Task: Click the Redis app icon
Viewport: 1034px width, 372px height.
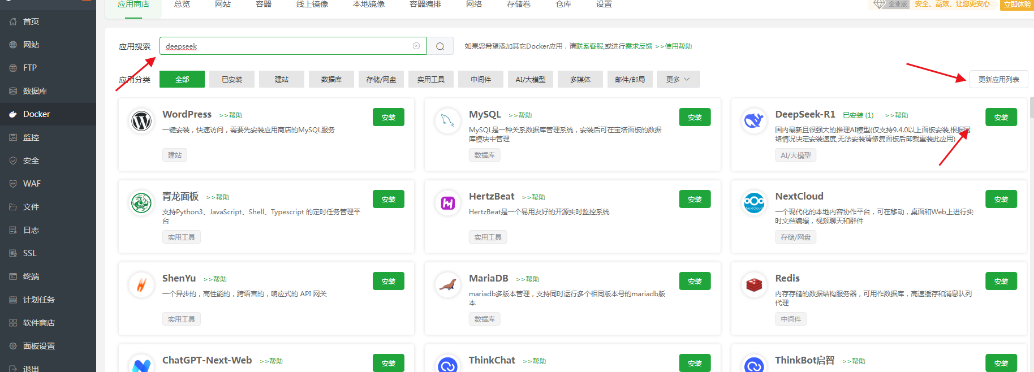Action: click(x=754, y=284)
